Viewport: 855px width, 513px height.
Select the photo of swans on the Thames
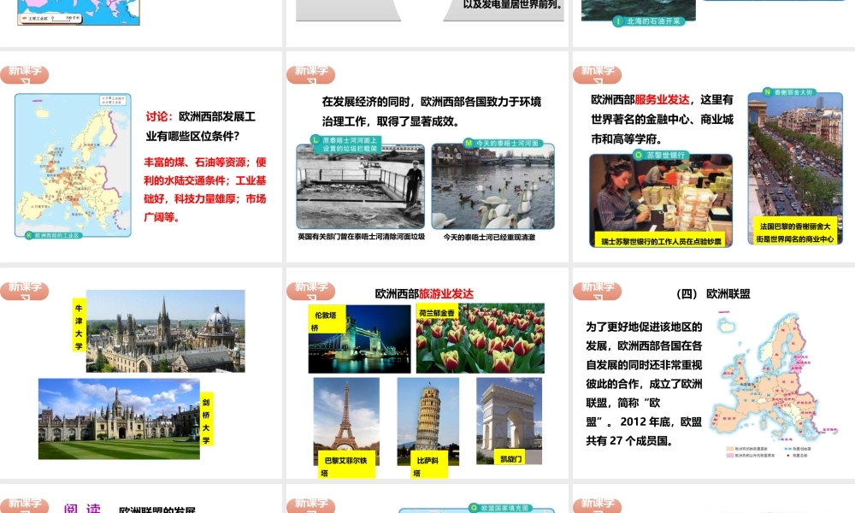493,186
